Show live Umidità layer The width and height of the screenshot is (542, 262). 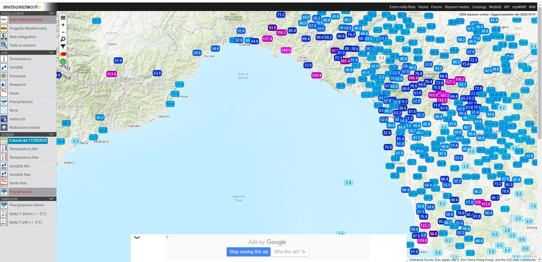tap(28, 67)
